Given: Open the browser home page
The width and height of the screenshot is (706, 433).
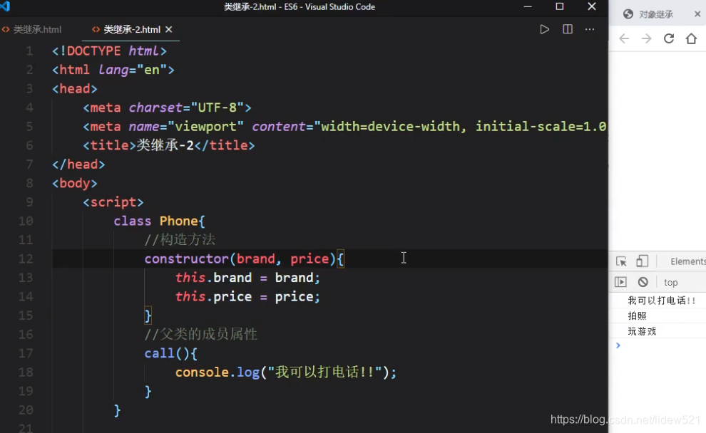Looking at the screenshot, I should pyautogui.click(x=691, y=38).
